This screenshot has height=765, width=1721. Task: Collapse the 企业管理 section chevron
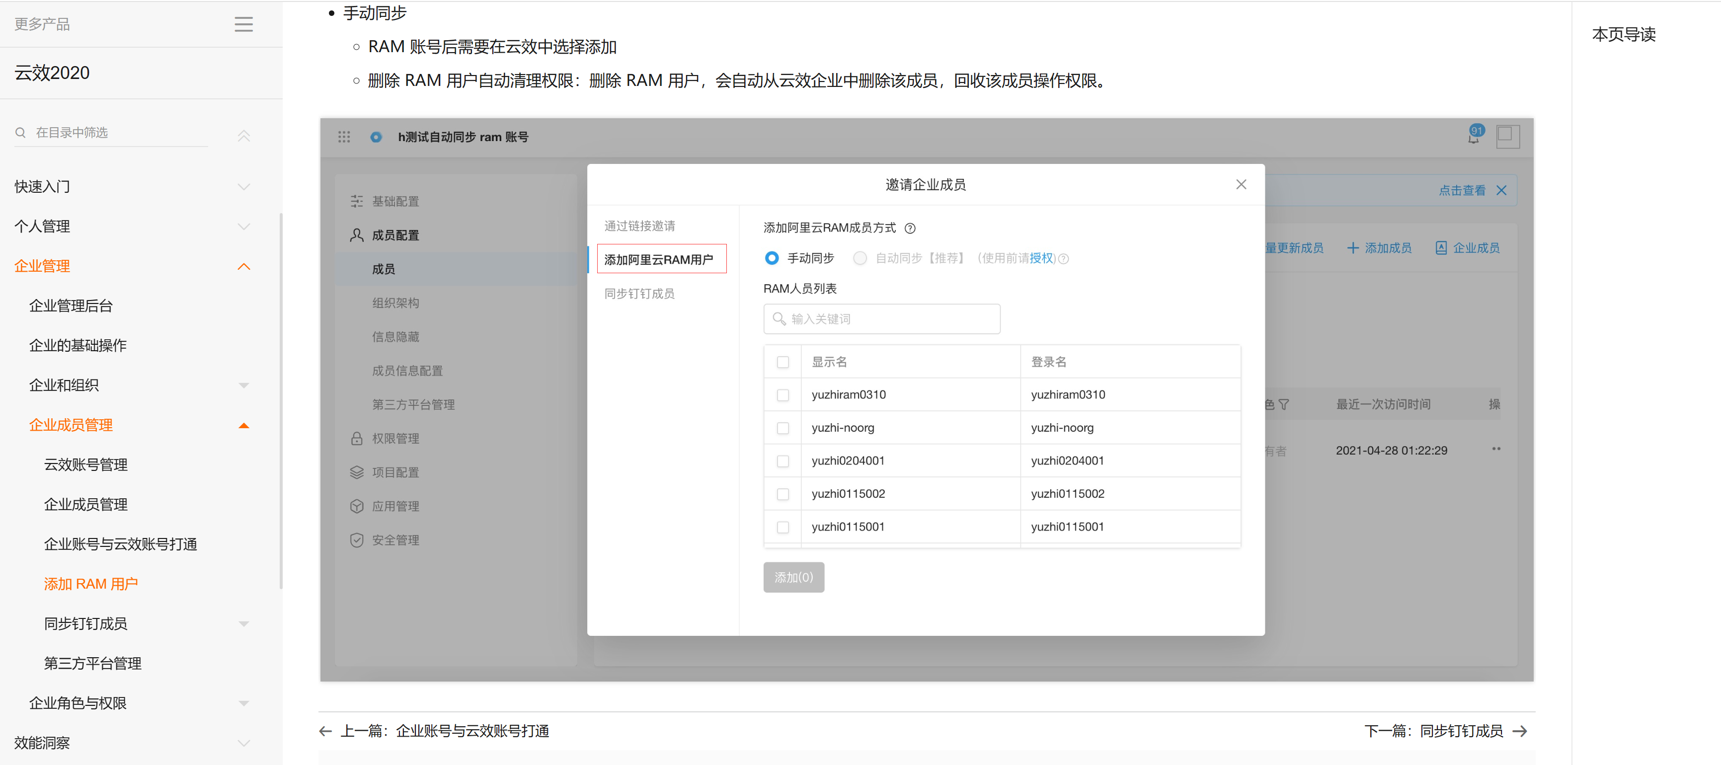click(244, 267)
